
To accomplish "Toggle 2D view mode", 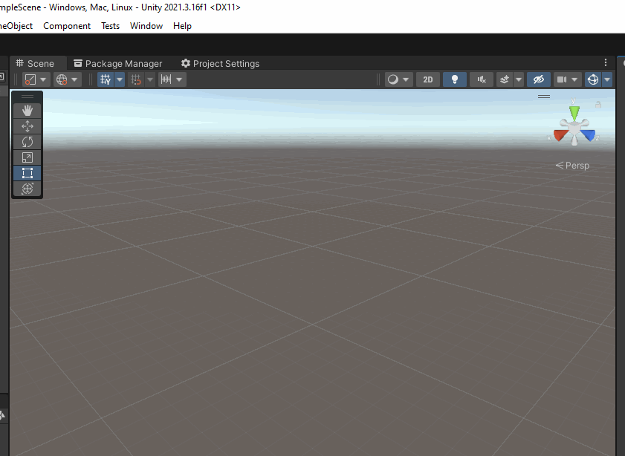I will (427, 79).
